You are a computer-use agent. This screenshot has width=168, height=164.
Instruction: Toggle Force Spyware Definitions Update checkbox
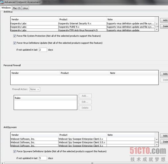(x=15, y=151)
